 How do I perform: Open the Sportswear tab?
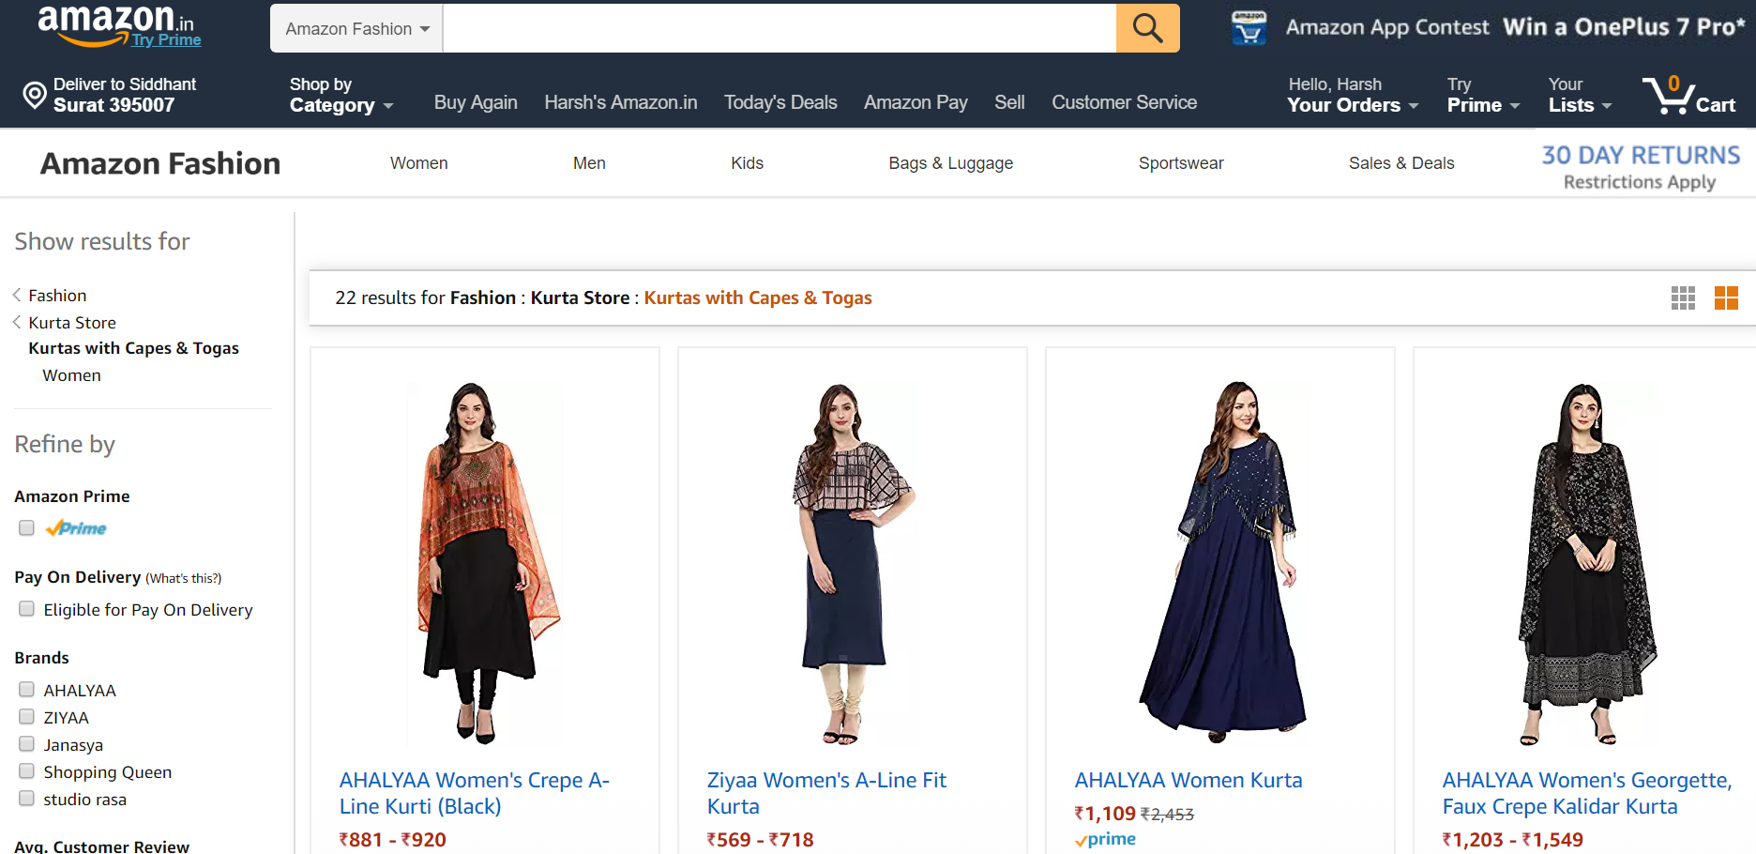[1181, 163]
